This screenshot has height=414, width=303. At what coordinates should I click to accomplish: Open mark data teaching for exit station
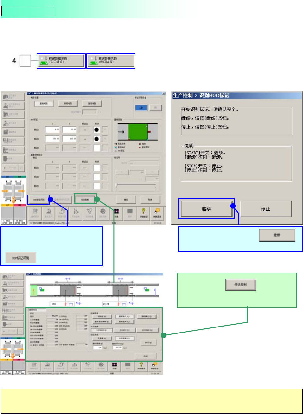[111, 61]
